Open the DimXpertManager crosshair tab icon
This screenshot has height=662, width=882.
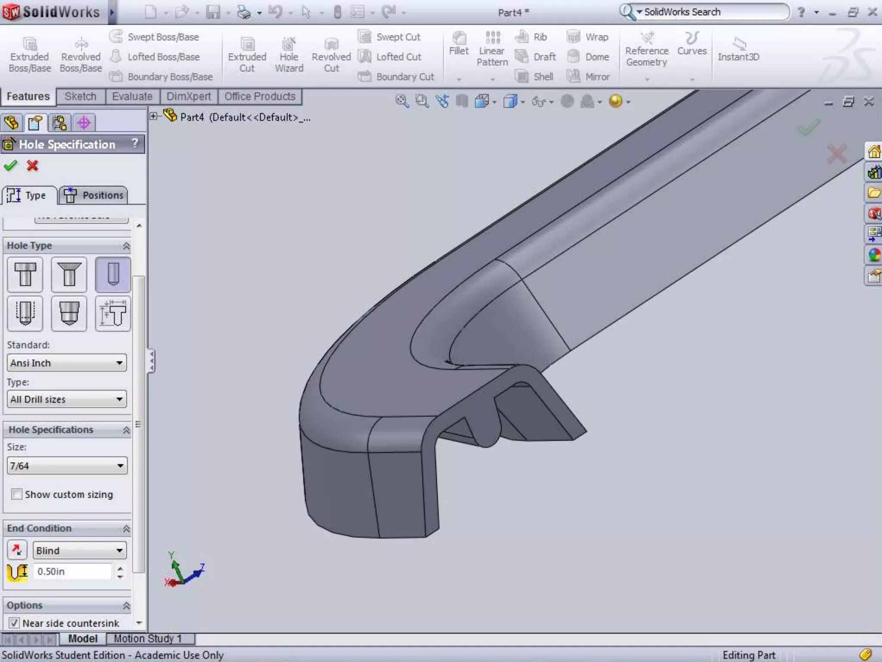click(x=84, y=123)
